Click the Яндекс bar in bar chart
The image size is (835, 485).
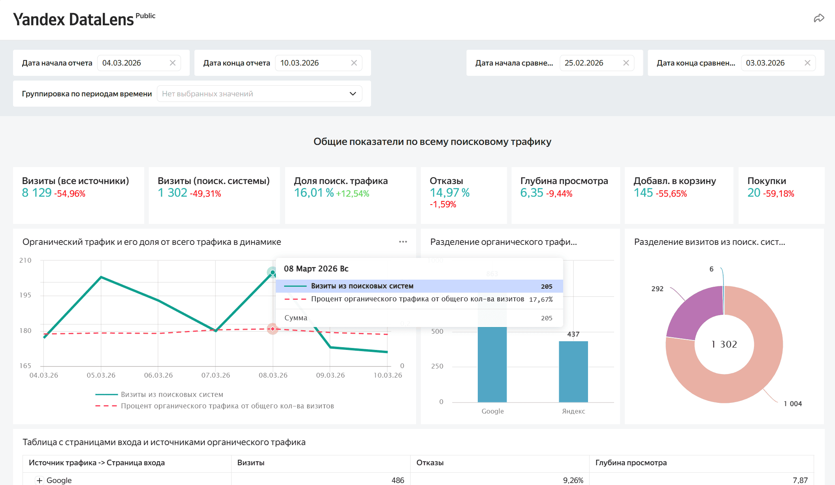tap(573, 371)
